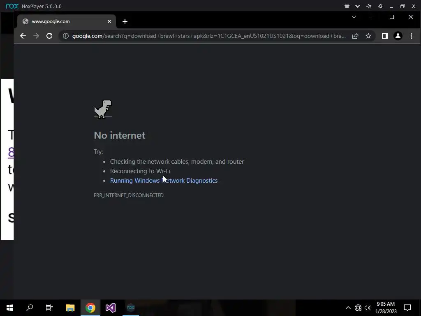Click 'Reconnecting to Wi-Fi' suggestion text
The width and height of the screenshot is (421, 316).
click(140, 171)
